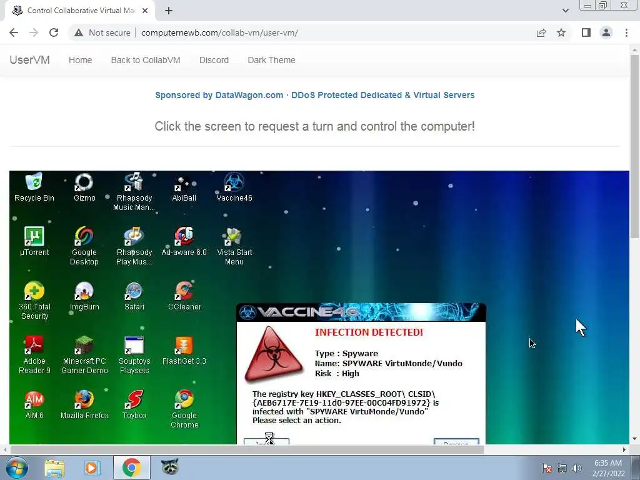Open the DataWagon.com sponsor link

click(315, 95)
